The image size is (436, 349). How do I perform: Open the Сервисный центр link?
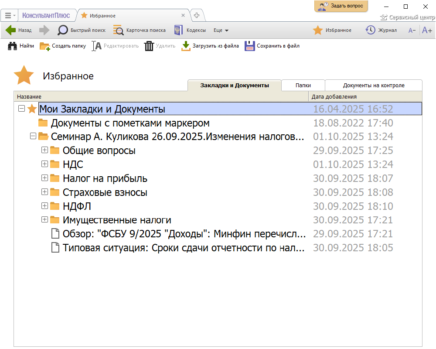[408, 17]
